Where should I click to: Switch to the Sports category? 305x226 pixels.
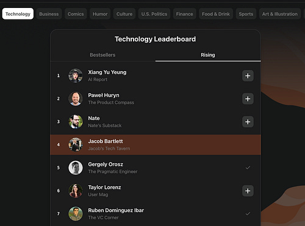click(246, 14)
